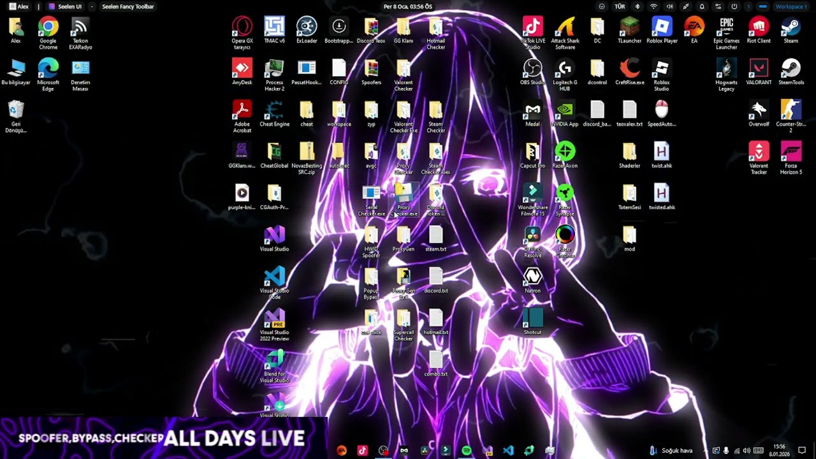Open the CraftRise.exe icon
Screen dimensions: 816x459
pyautogui.click(x=629, y=72)
